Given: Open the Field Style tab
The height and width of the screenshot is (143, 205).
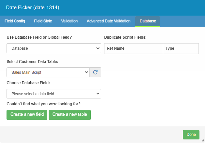Looking at the screenshot, I should [x=43, y=21].
